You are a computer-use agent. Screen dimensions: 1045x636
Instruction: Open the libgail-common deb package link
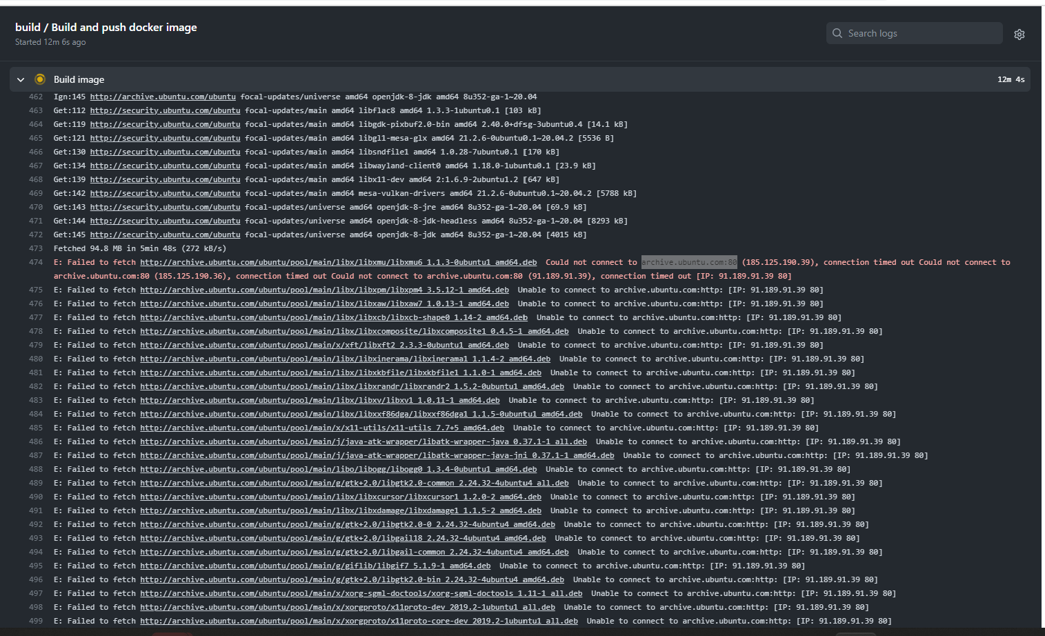[355, 552]
